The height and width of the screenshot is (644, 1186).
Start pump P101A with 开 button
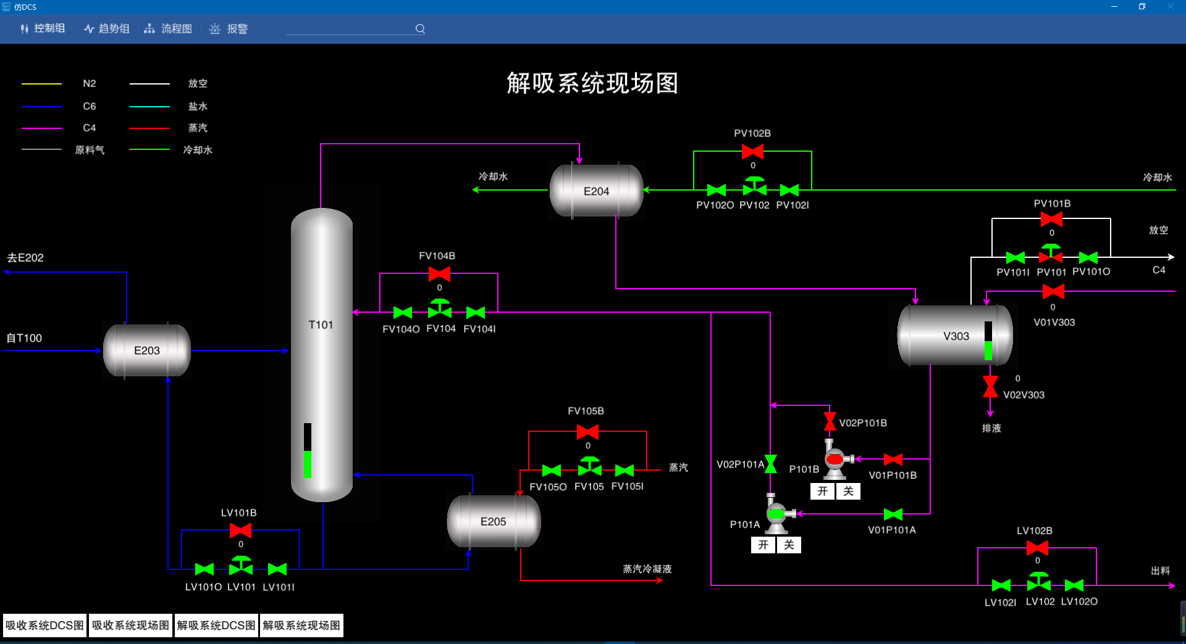pos(763,545)
